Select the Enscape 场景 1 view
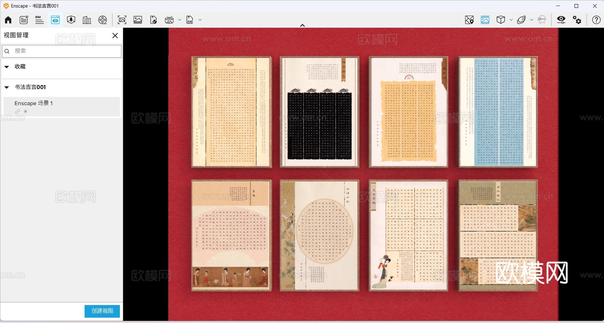Image resolution: width=604 pixels, height=323 pixels. pyautogui.click(x=62, y=107)
